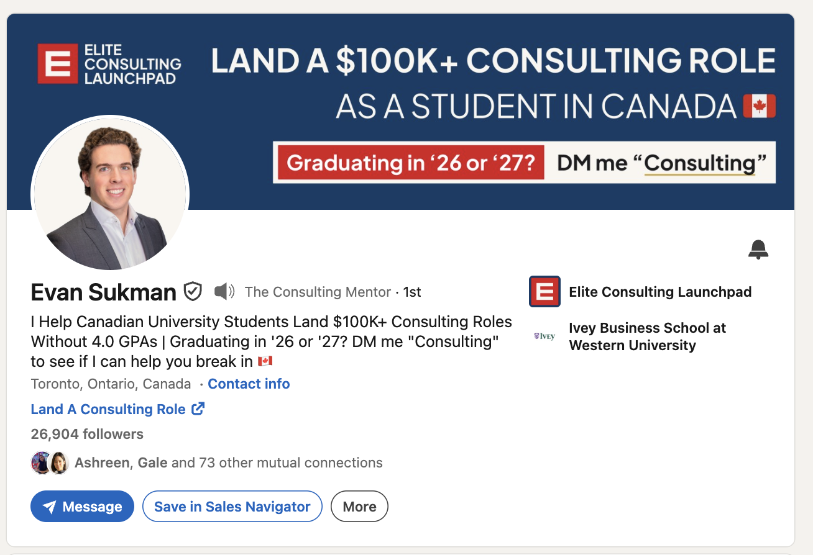Click the second mutual connection avatar
This screenshot has width=813, height=555.
59,463
